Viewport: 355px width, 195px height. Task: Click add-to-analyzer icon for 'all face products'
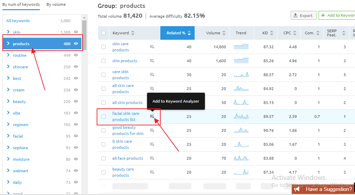coord(152,158)
